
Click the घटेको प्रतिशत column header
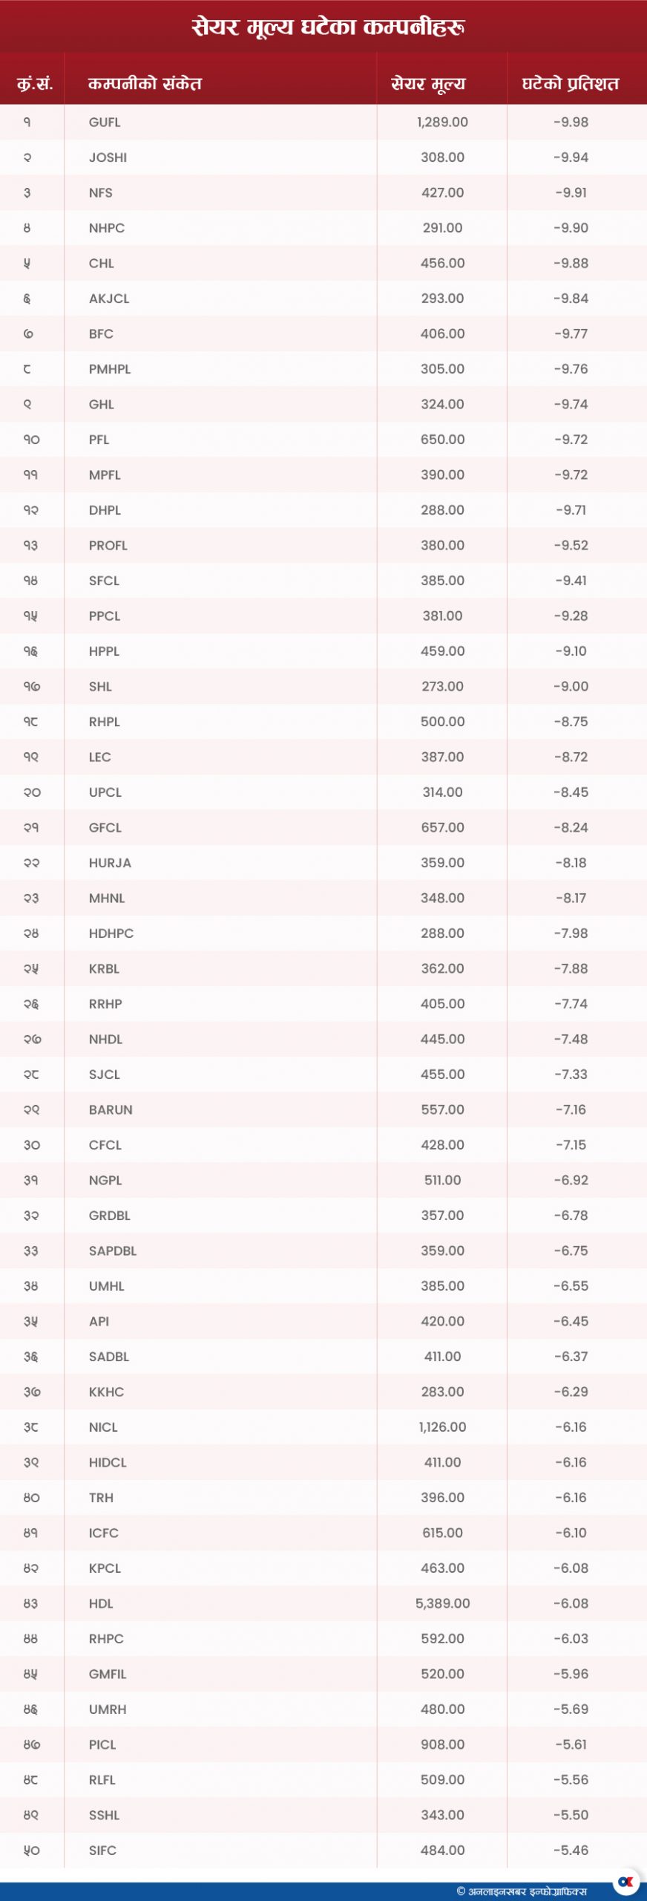(x=570, y=83)
